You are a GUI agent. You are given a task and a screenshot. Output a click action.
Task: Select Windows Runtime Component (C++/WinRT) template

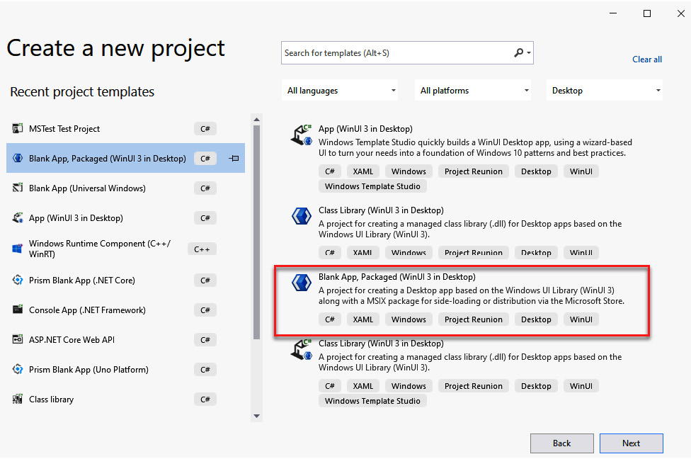[125, 249]
